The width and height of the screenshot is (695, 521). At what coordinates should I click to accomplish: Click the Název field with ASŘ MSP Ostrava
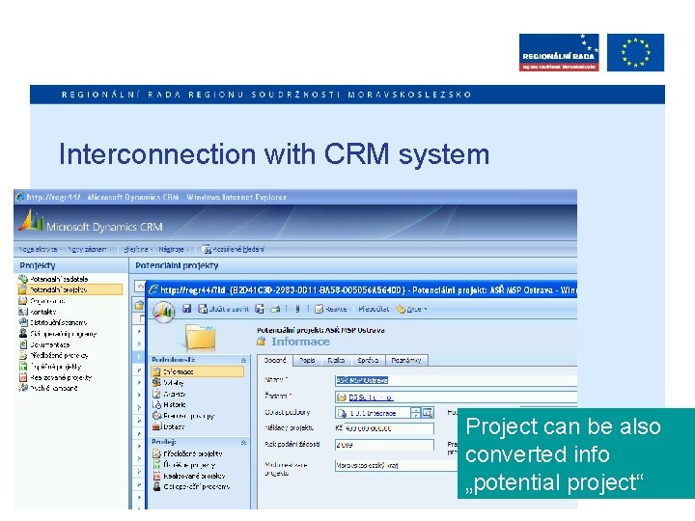coord(456,380)
